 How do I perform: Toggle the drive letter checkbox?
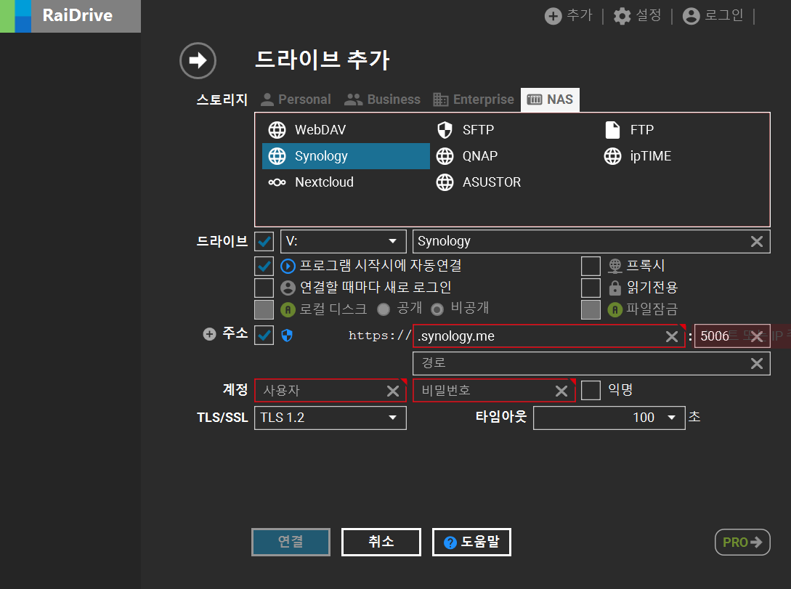(264, 242)
